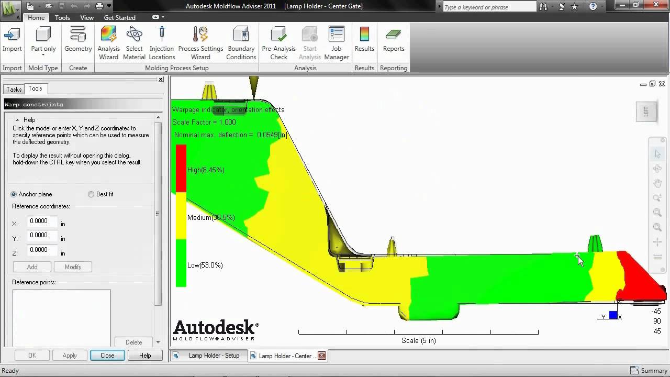This screenshot has height=377, width=670.
Task: Select the Tools panel tab
Action: tap(36, 88)
